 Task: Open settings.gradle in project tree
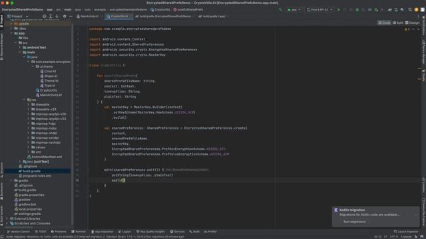(27, 214)
